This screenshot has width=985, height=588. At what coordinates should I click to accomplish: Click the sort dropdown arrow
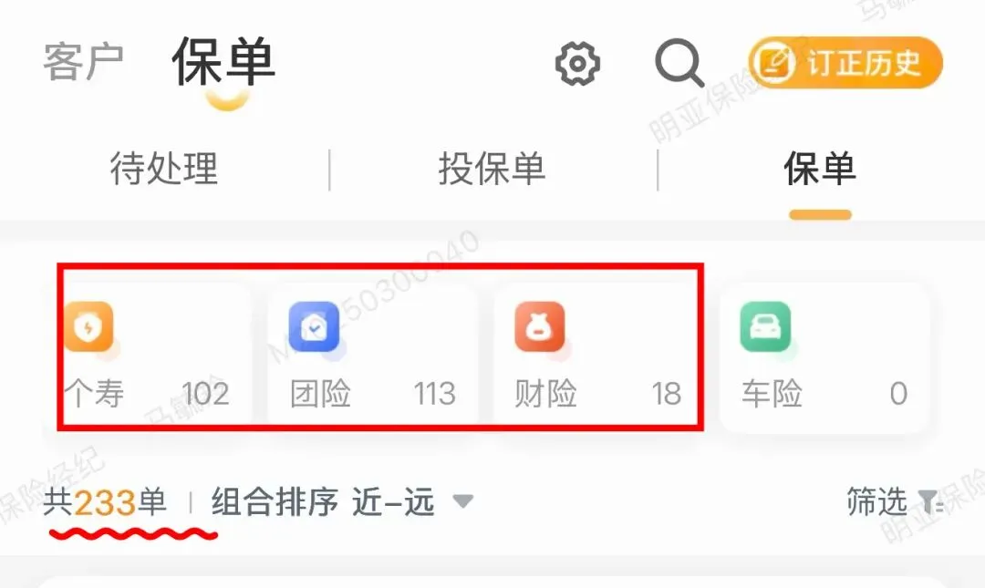tap(463, 501)
